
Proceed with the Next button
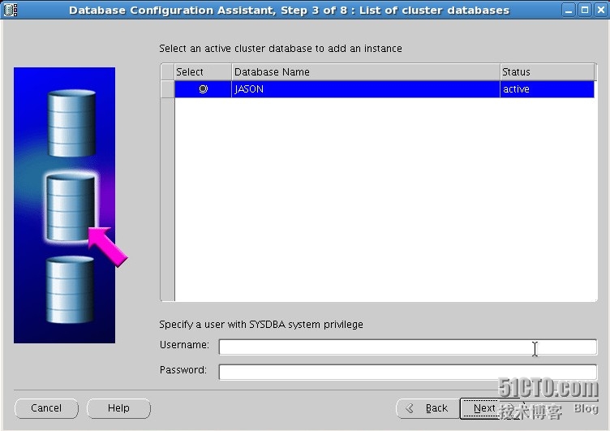[x=491, y=408]
